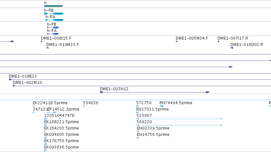
Task: Click the 569220 feature span line
Action: coord(179,125)
